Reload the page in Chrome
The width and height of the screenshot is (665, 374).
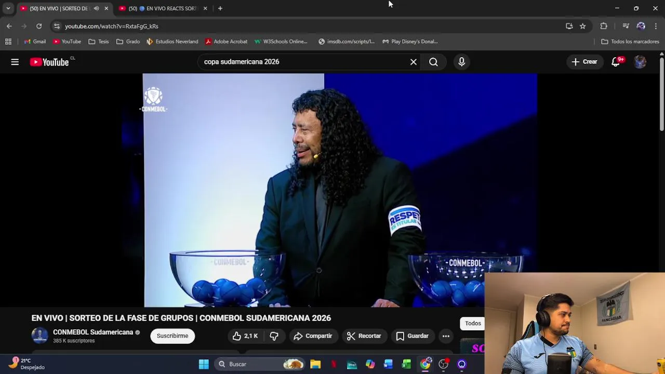(x=39, y=26)
